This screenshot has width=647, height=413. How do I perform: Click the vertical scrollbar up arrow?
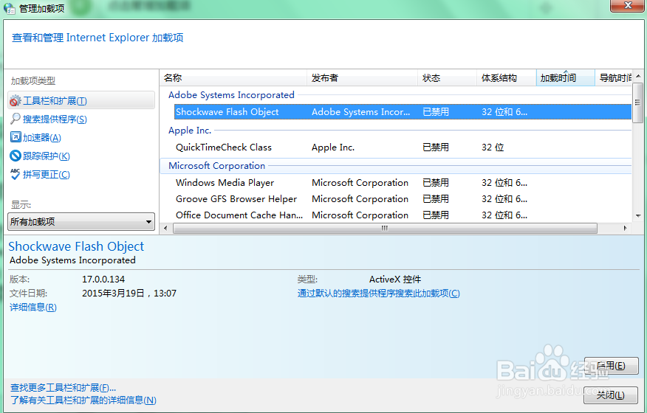click(x=638, y=76)
